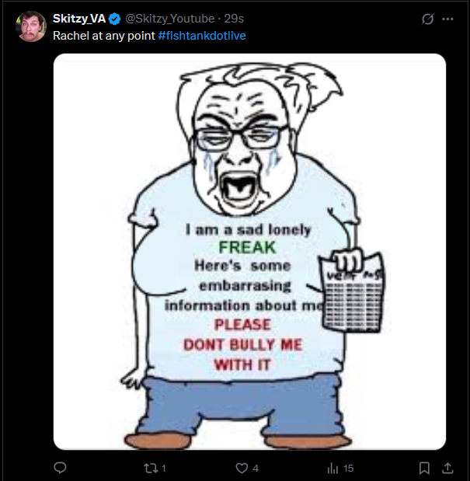The width and height of the screenshot is (470, 481).
Task: Repost this tweet with the arrows icon
Action: 150,468
